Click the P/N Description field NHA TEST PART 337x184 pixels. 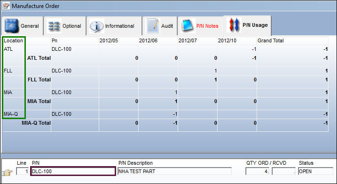click(x=174, y=171)
